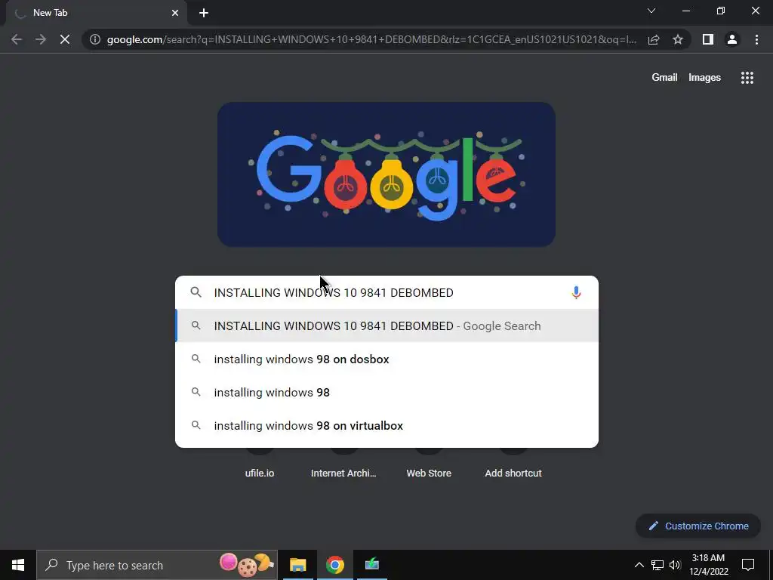Open the third pinned taskbar app
773x580 pixels.
point(372,565)
